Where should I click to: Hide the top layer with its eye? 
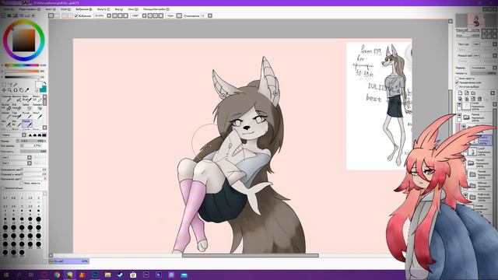point(460,103)
